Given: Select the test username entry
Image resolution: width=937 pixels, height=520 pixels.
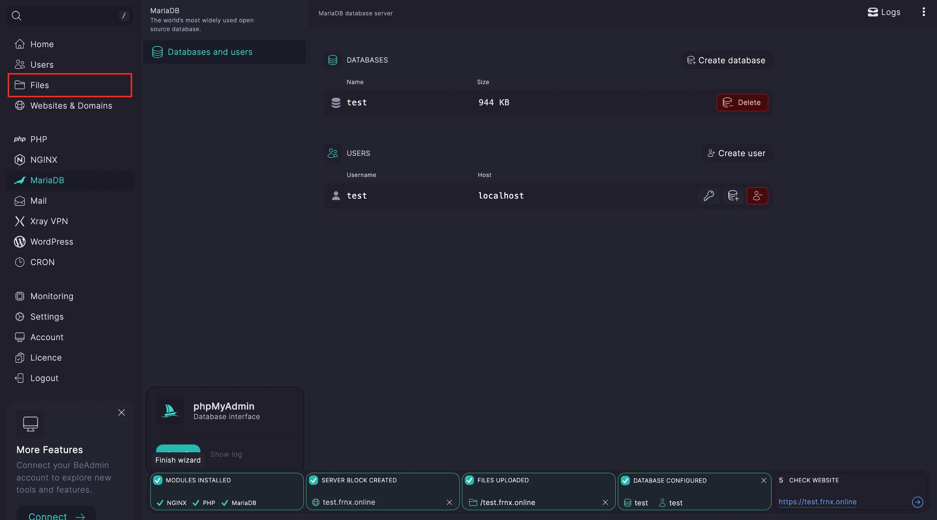Looking at the screenshot, I should tap(357, 196).
